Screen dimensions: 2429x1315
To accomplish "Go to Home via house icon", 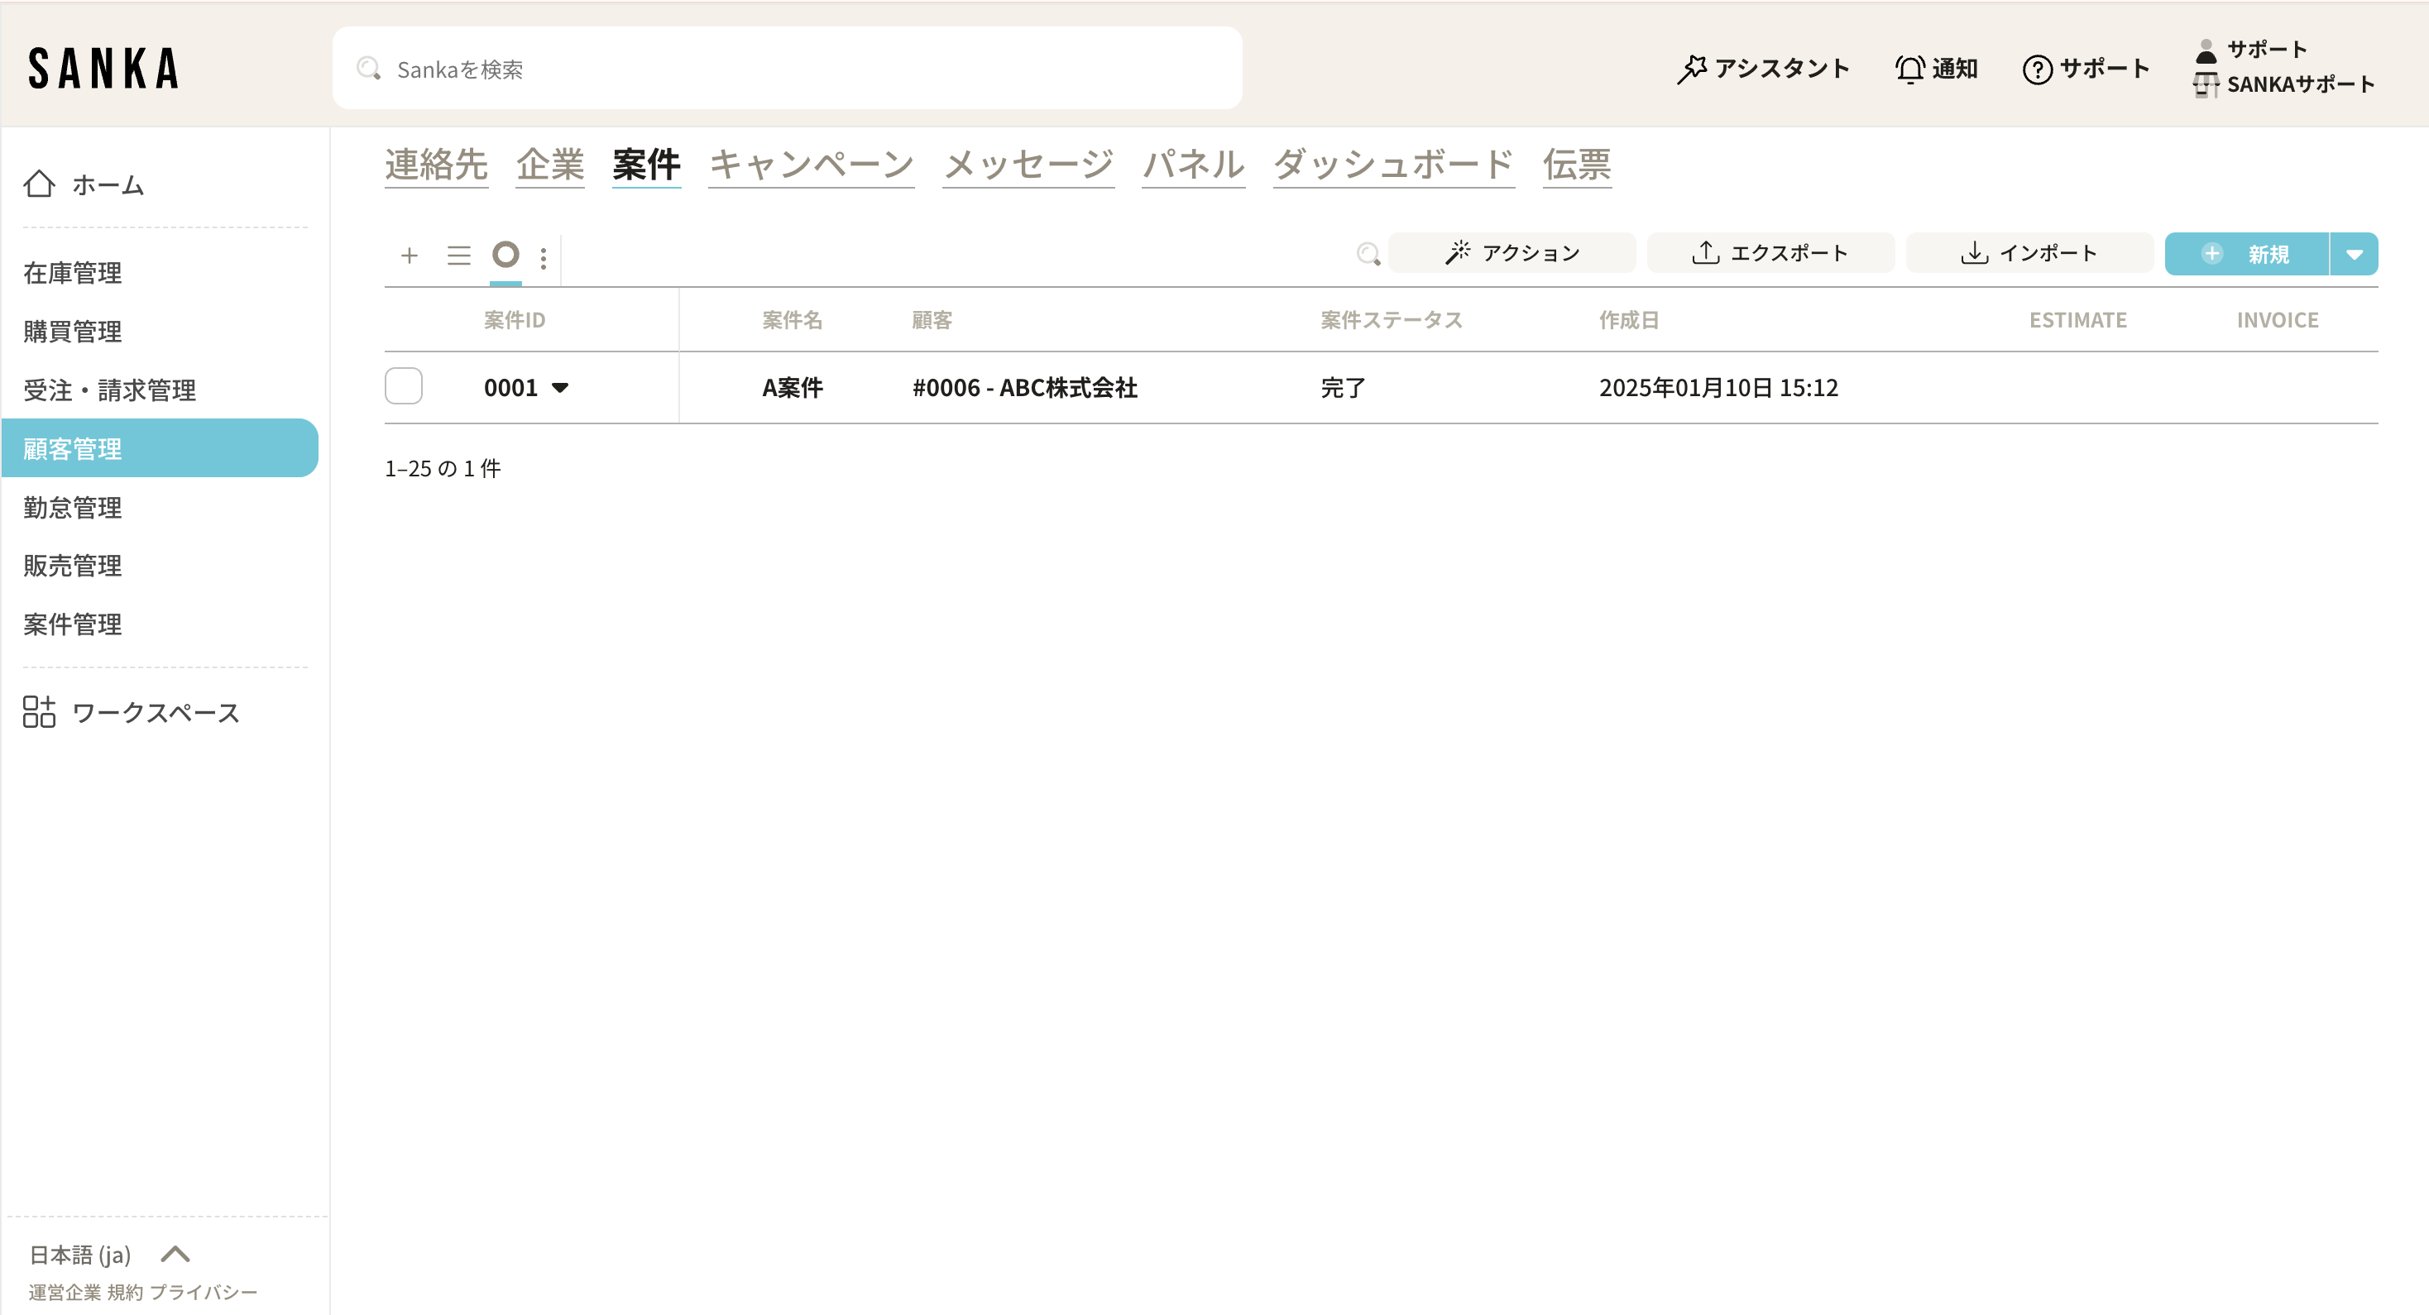I will click(39, 184).
